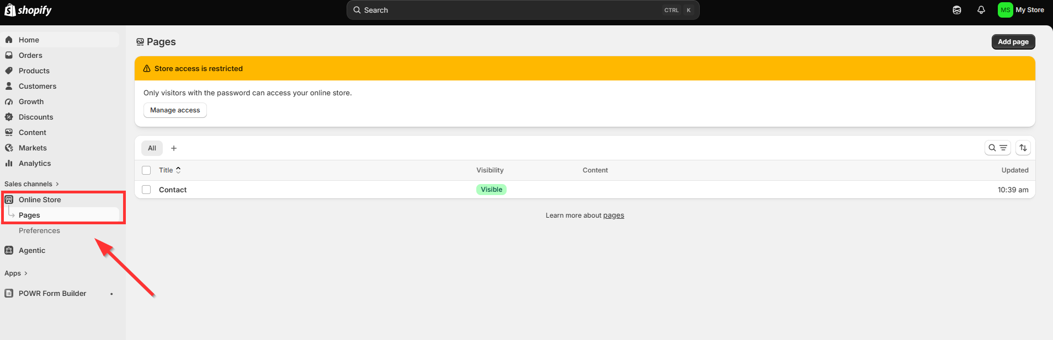Click the Content icon in sidebar

[x=9, y=132]
